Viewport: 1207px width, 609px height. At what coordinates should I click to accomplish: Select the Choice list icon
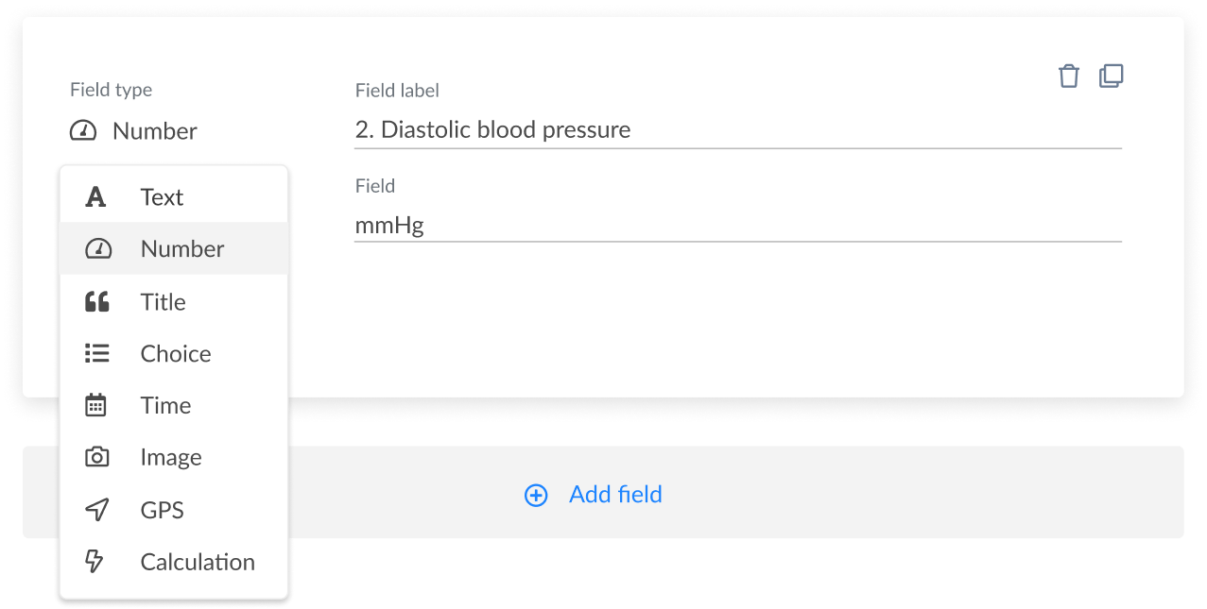coord(95,352)
